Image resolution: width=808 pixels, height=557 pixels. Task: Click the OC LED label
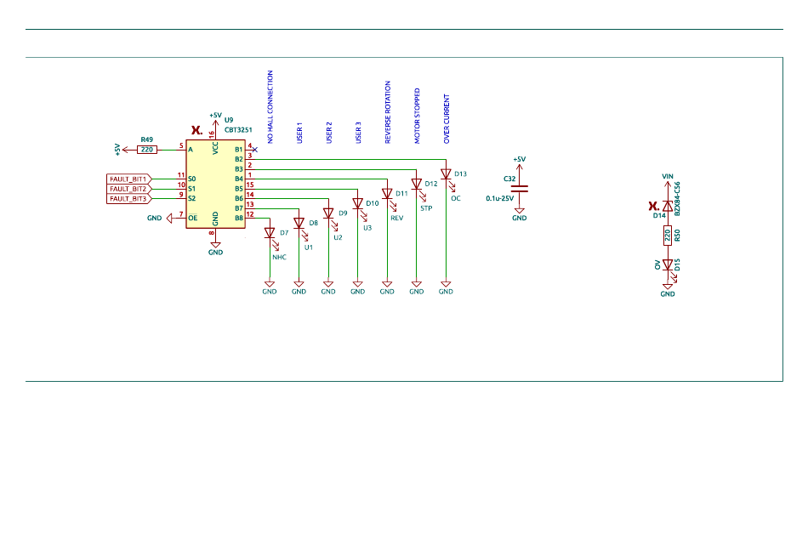click(456, 198)
